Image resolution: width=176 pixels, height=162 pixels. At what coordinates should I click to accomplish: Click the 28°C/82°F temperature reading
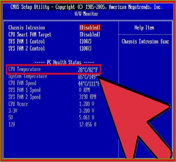tap(88, 70)
